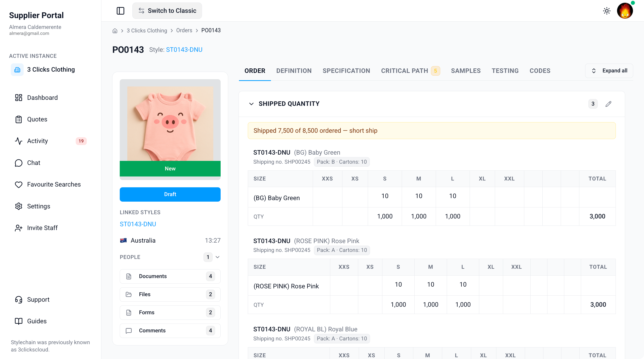Toggle the sidebar panel icon
Screen dimensions: 644x359
click(x=120, y=11)
